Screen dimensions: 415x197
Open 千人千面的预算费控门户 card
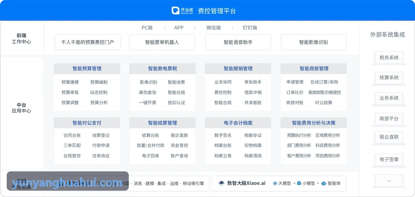coord(87,42)
